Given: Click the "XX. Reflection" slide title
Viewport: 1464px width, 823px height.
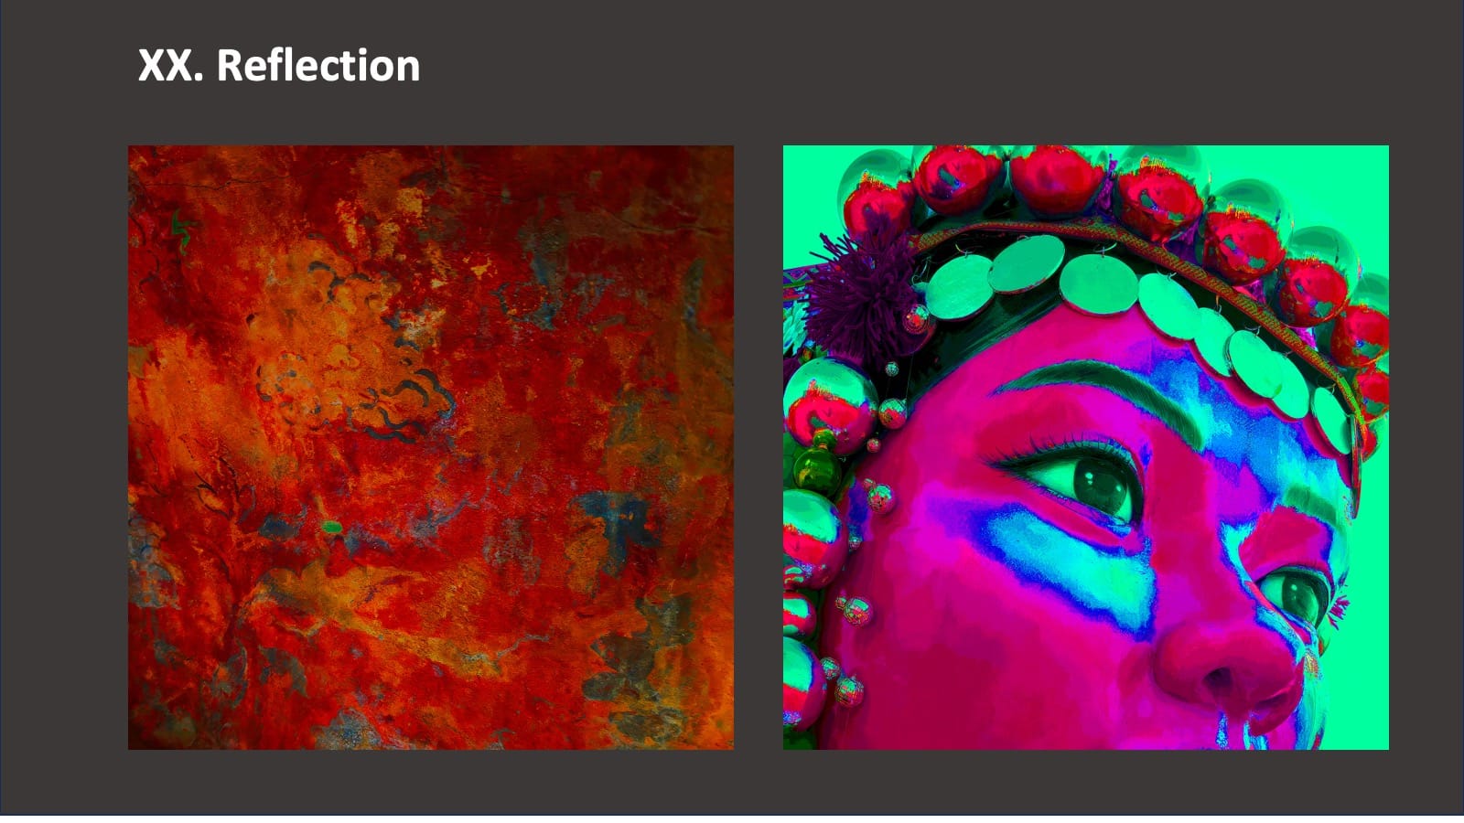Looking at the screenshot, I should [x=279, y=66].
